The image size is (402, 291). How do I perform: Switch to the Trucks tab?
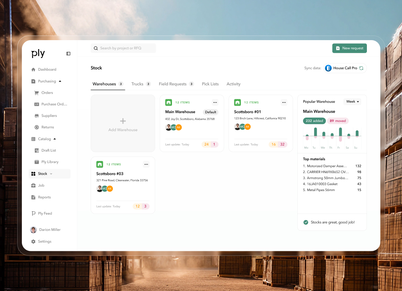click(x=141, y=84)
